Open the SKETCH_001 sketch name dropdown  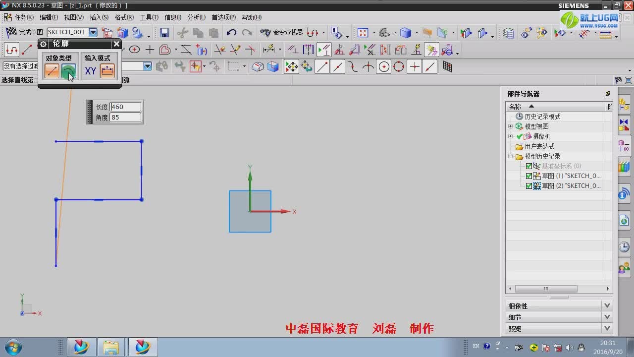93,32
